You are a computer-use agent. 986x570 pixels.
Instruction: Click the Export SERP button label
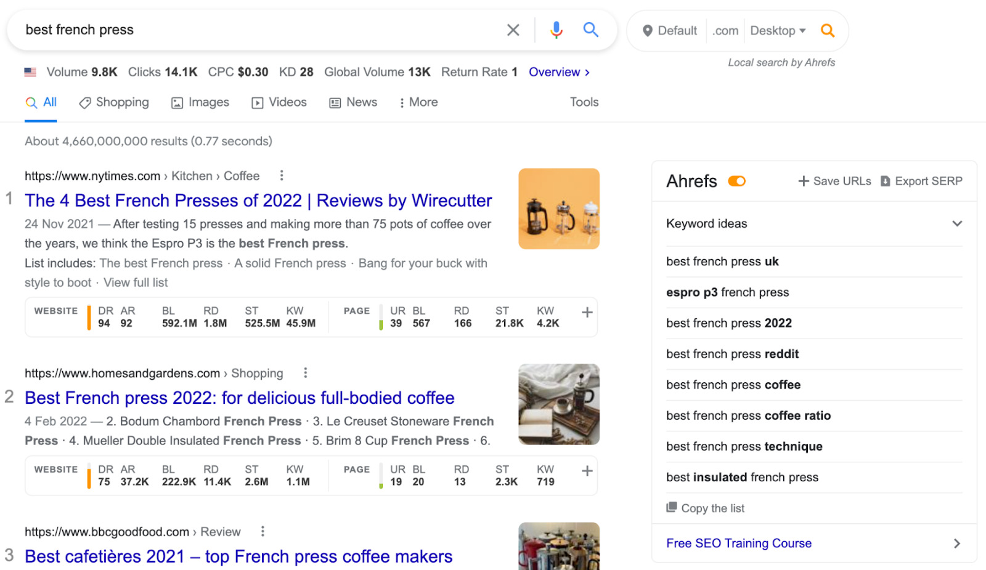pyautogui.click(x=929, y=181)
